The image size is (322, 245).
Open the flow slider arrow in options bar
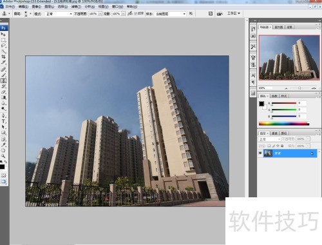(x=123, y=14)
